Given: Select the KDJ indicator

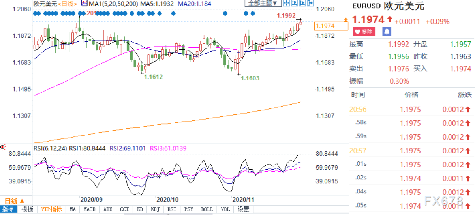Looking at the screenshot, I should 155,209.
